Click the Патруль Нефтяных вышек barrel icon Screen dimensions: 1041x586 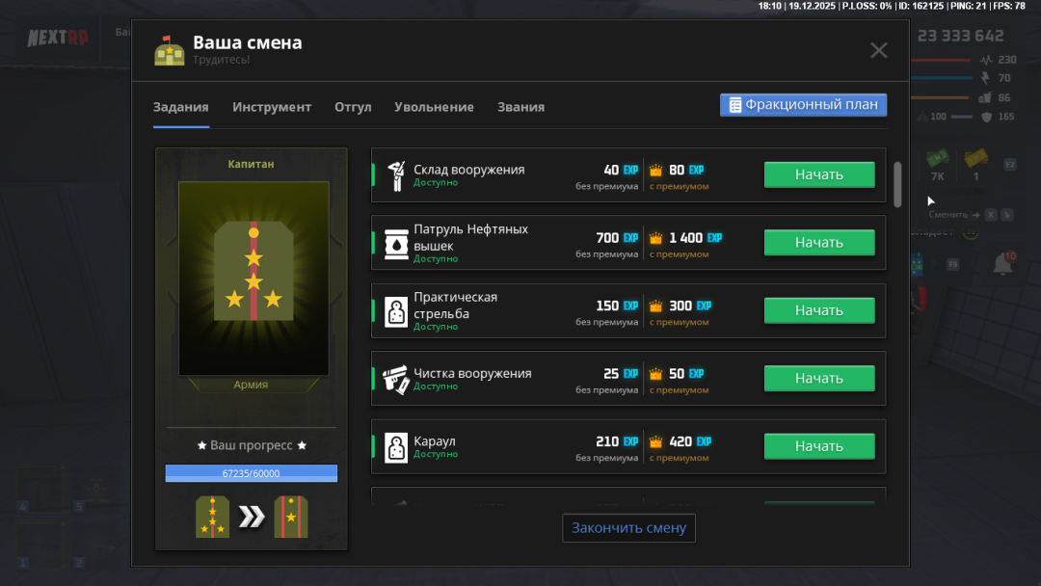[x=395, y=244]
